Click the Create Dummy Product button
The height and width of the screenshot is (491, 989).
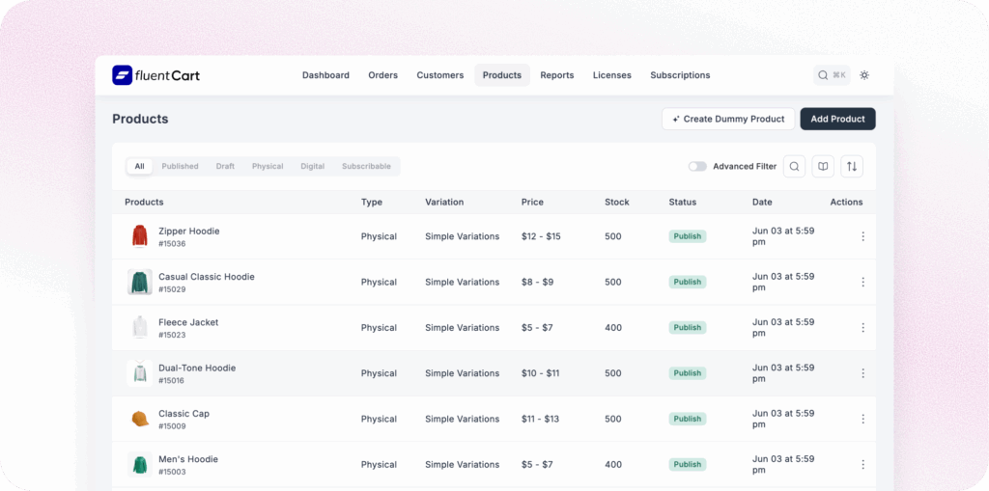pos(728,119)
